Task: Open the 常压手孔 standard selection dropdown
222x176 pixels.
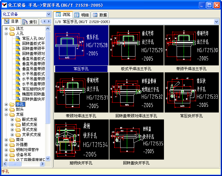Action: [216, 22]
